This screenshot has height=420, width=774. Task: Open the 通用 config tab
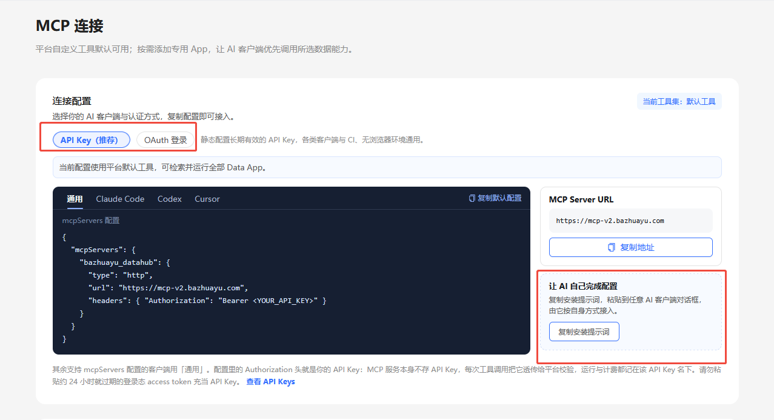coord(75,199)
